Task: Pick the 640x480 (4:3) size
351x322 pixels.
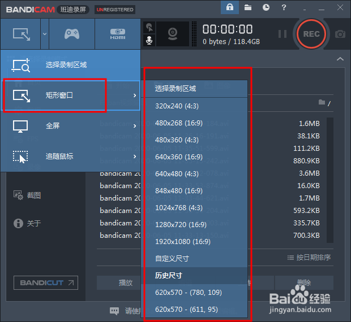Action: tap(195, 174)
